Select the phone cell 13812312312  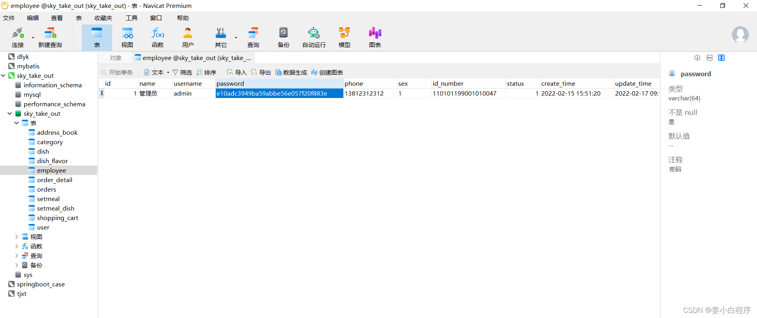click(x=370, y=93)
